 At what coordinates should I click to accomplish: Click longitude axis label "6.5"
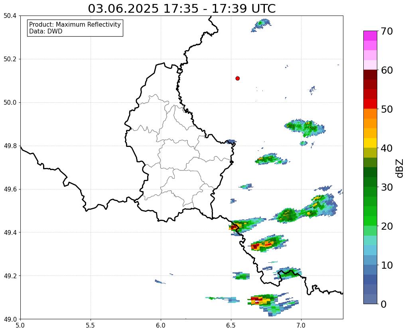pyautogui.click(x=231, y=325)
